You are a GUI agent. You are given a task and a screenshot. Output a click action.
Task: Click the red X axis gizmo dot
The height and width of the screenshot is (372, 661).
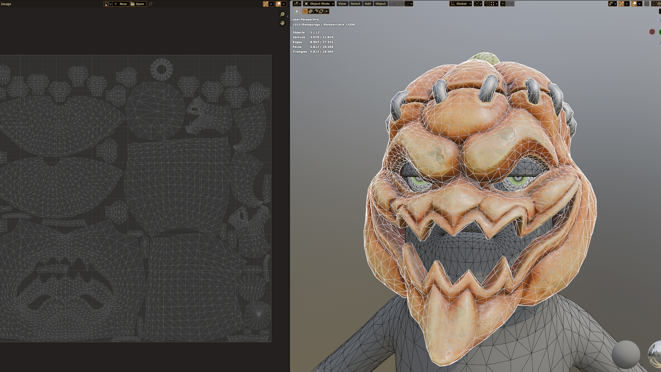pos(652,32)
